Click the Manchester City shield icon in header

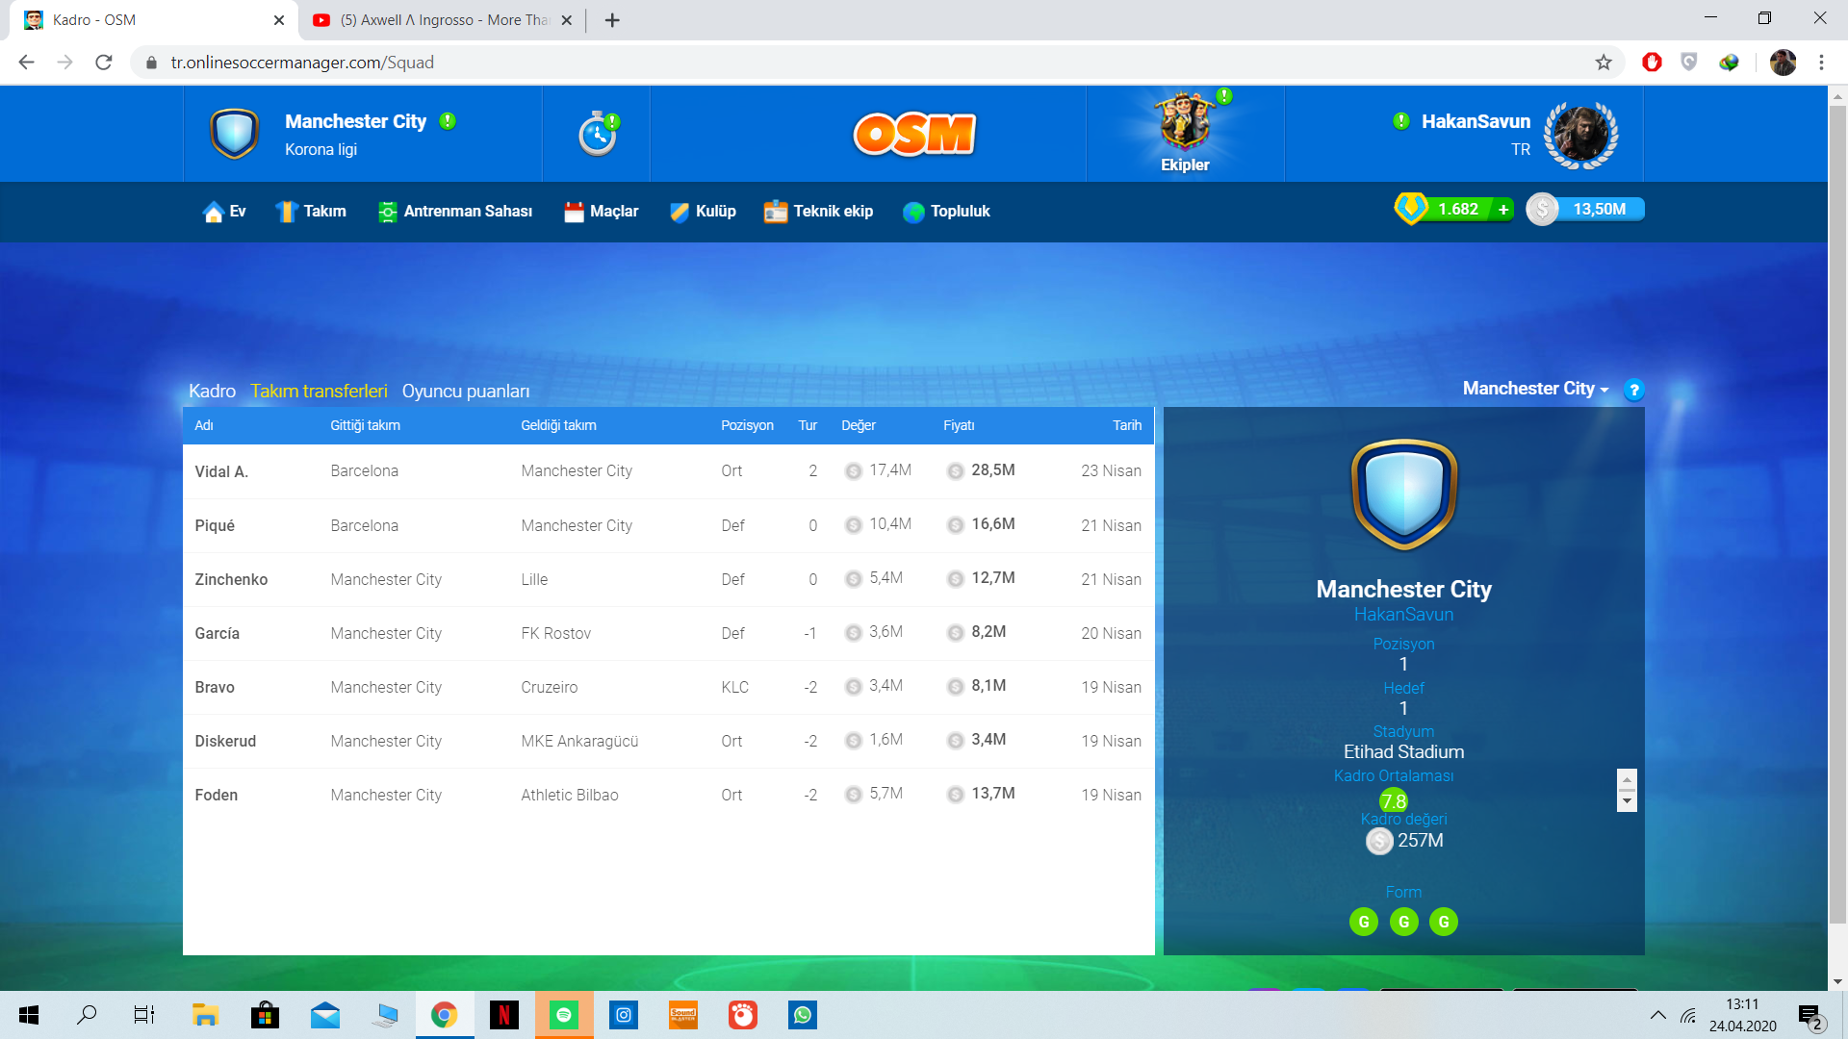click(234, 134)
